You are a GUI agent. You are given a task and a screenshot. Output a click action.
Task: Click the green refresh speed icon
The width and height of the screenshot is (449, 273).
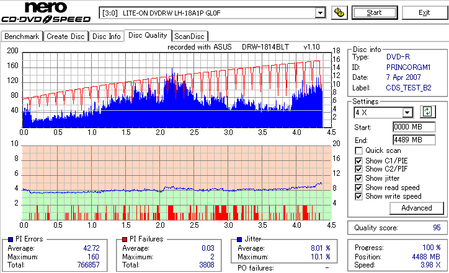tap(427, 112)
